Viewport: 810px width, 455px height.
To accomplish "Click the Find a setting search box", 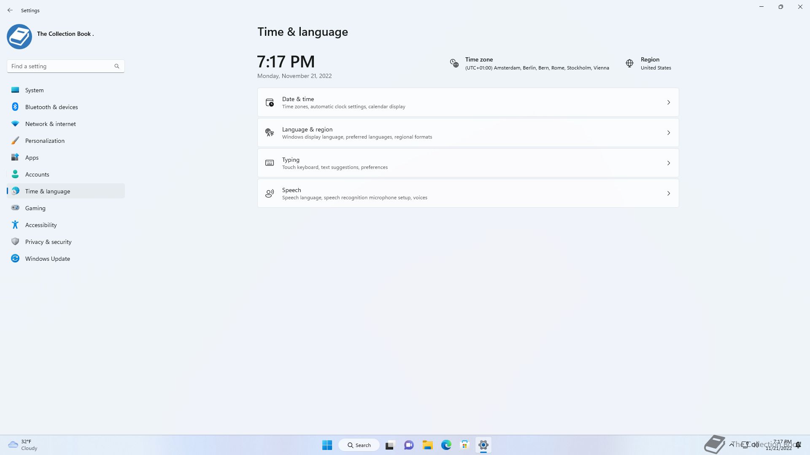I will (x=66, y=66).
